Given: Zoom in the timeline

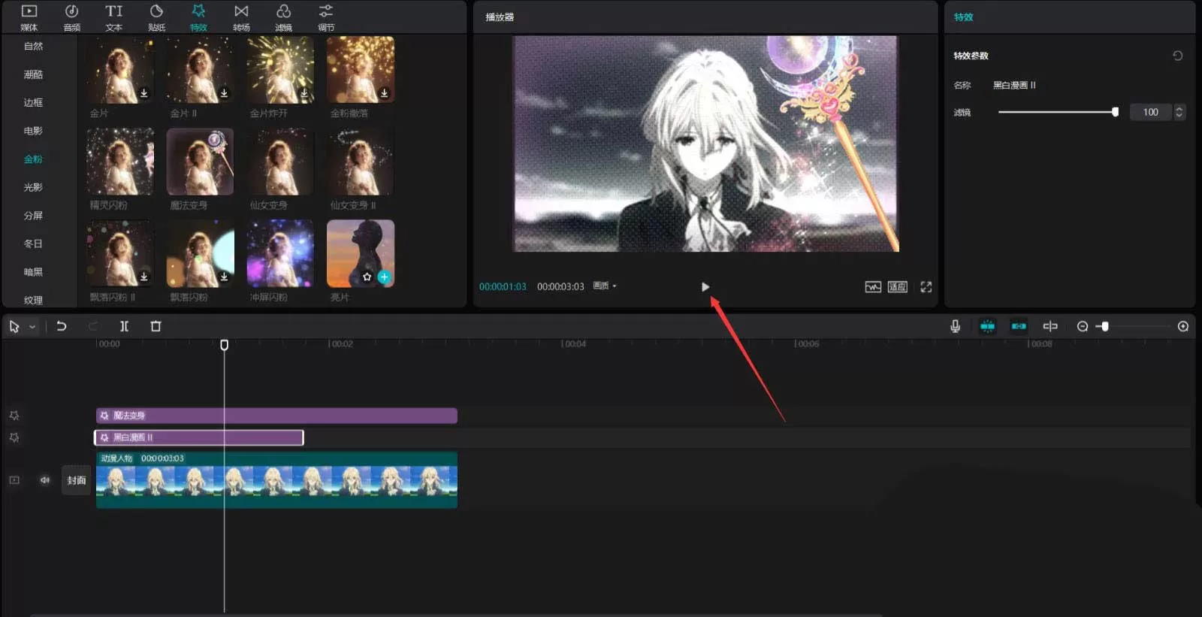Looking at the screenshot, I should [x=1183, y=326].
